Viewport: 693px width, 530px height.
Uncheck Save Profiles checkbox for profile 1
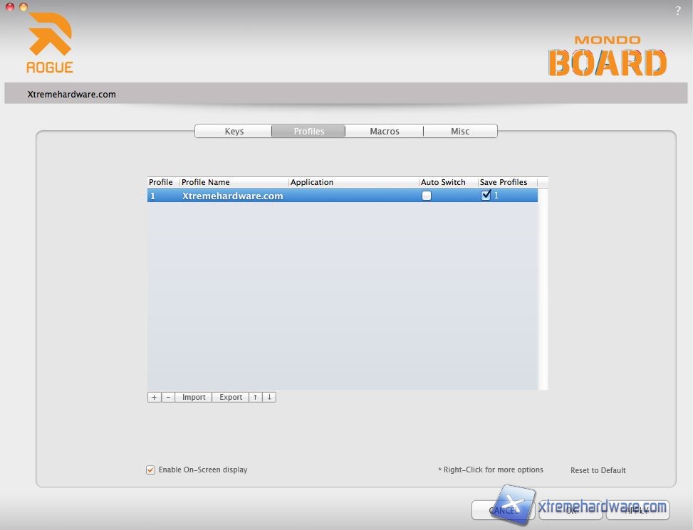(x=486, y=196)
